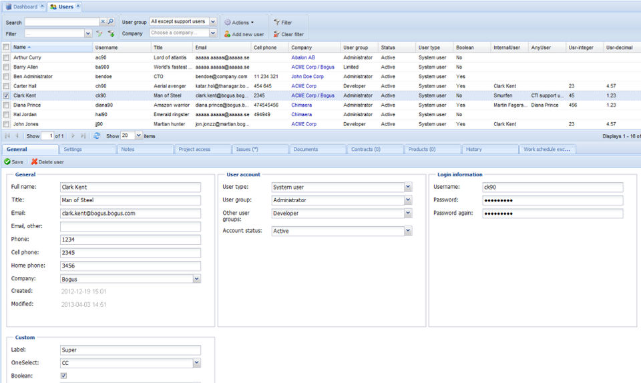This screenshot has height=383, width=641.
Task: Click the Save button
Action: point(13,162)
